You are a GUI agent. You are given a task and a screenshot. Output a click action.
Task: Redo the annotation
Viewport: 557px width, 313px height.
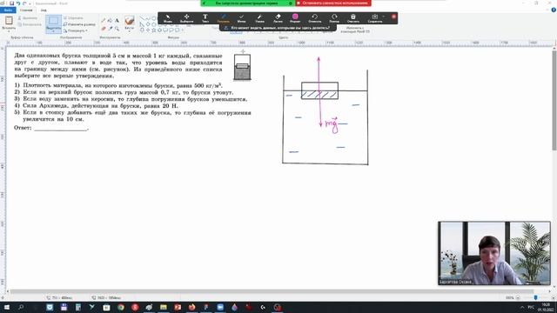point(334,18)
